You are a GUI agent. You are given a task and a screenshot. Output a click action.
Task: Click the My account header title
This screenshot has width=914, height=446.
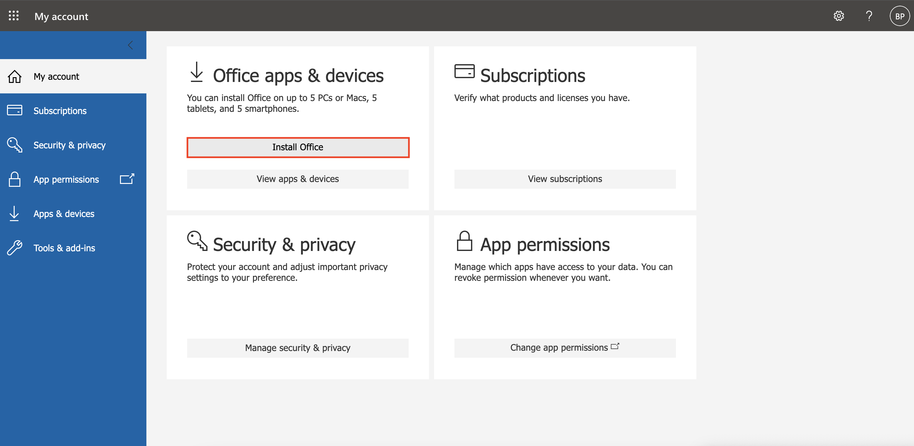pos(61,16)
